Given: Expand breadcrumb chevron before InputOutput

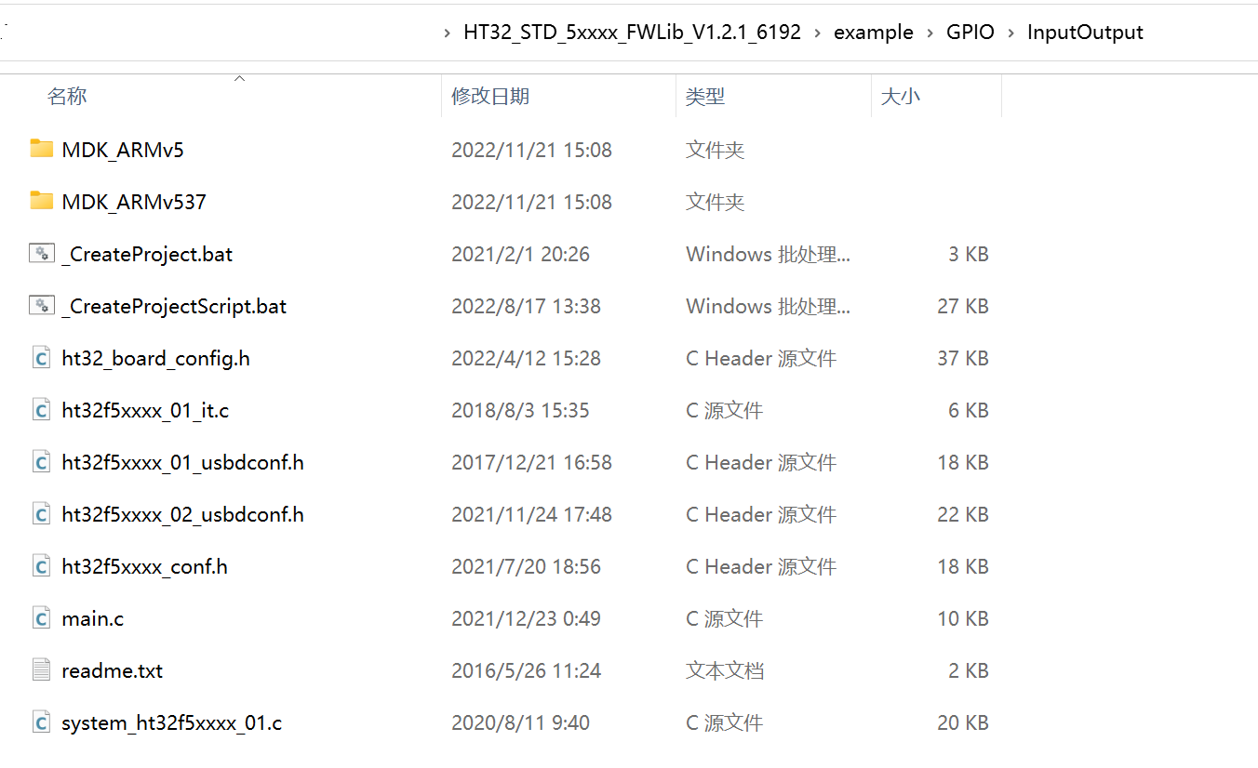Looking at the screenshot, I should (x=1011, y=33).
